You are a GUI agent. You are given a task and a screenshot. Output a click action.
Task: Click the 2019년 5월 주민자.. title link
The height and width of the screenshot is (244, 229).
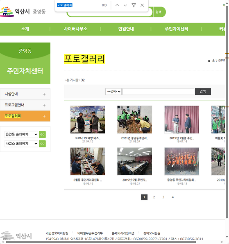135,180
